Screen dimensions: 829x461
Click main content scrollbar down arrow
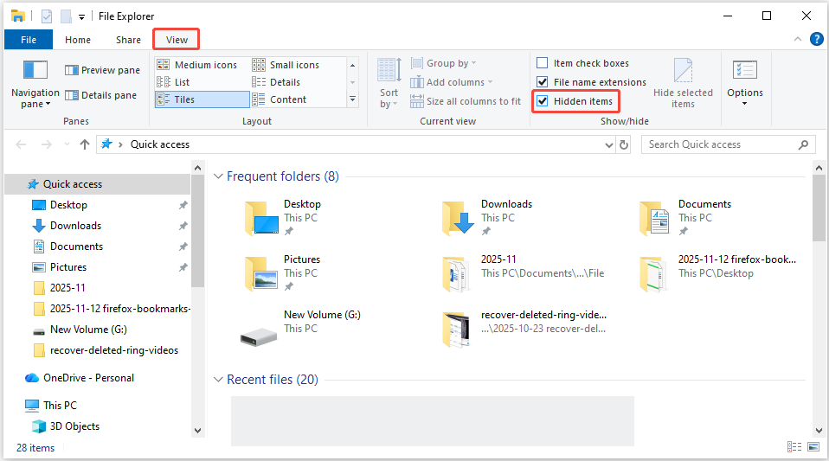(x=819, y=431)
